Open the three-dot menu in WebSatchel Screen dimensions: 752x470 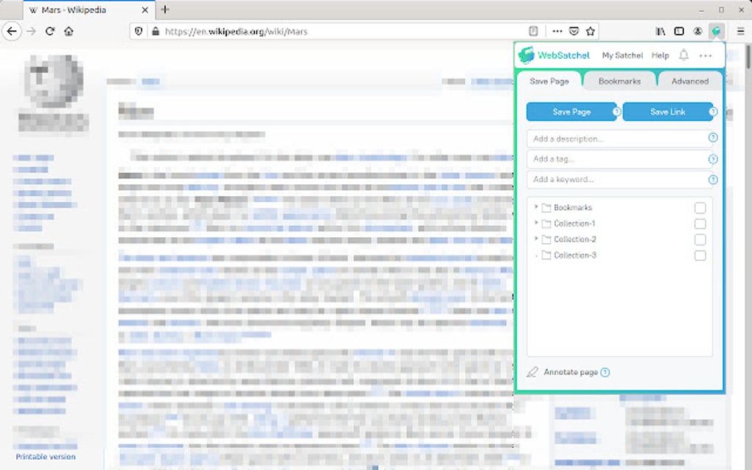tap(705, 55)
